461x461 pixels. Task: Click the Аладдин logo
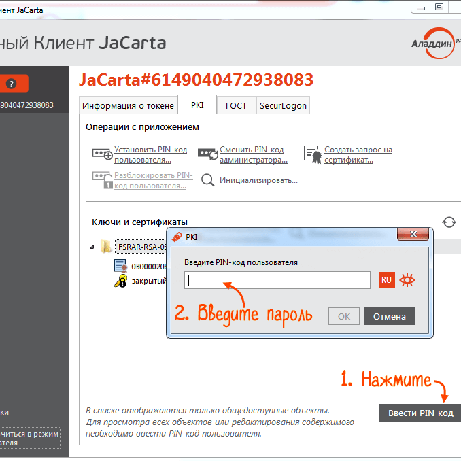click(435, 44)
